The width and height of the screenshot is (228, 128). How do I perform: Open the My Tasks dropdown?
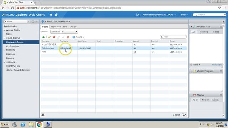click(x=195, y=65)
